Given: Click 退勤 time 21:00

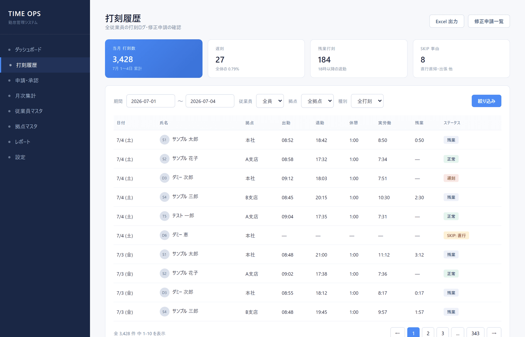Looking at the screenshot, I should tap(321, 255).
